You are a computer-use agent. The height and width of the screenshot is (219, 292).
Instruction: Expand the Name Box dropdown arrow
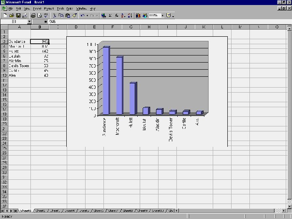pos(29,21)
